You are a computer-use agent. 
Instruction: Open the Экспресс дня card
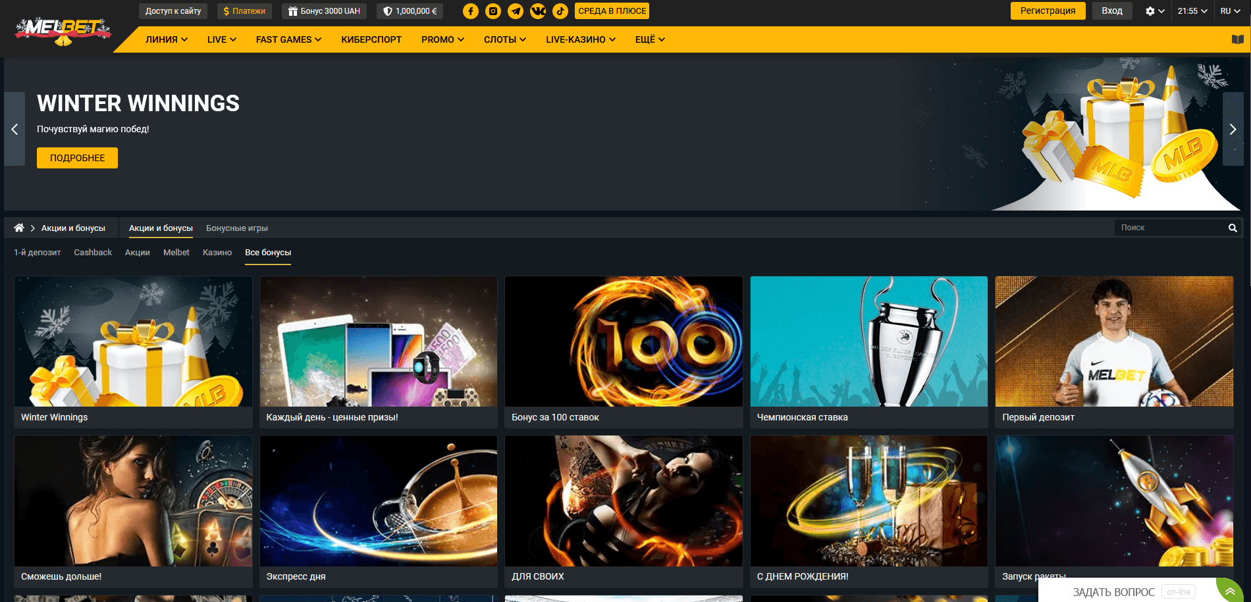point(379,511)
